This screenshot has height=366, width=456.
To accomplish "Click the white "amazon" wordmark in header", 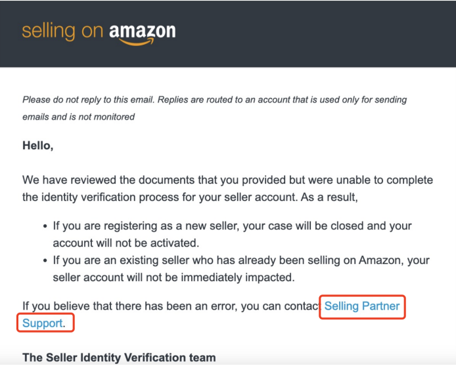I will [142, 30].
